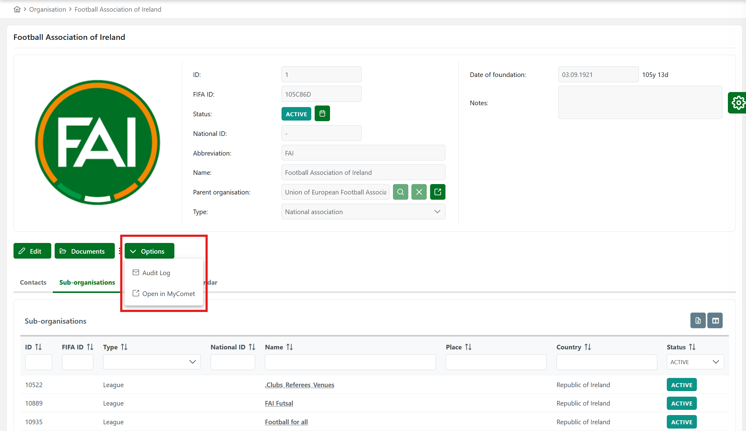Export sub-organisations to Excel
Image resolution: width=746 pixels, height=431 pixels.
(698, 321)
